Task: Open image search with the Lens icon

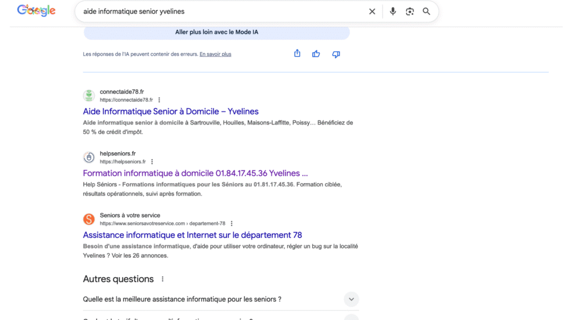Action: pos(410,12)
